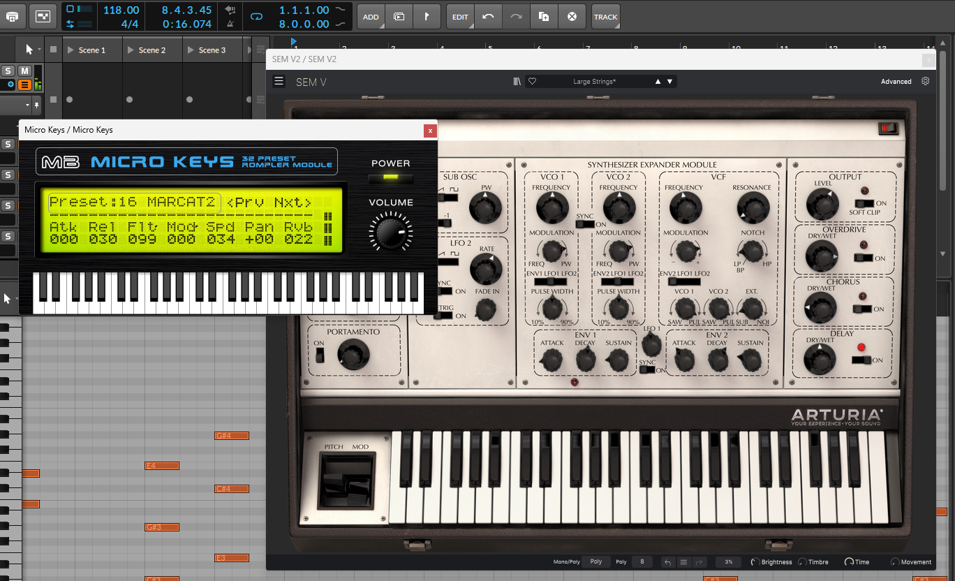Click the 118.00 tempo field
This screenshot has width=955, height=581.
coord(121,10)
